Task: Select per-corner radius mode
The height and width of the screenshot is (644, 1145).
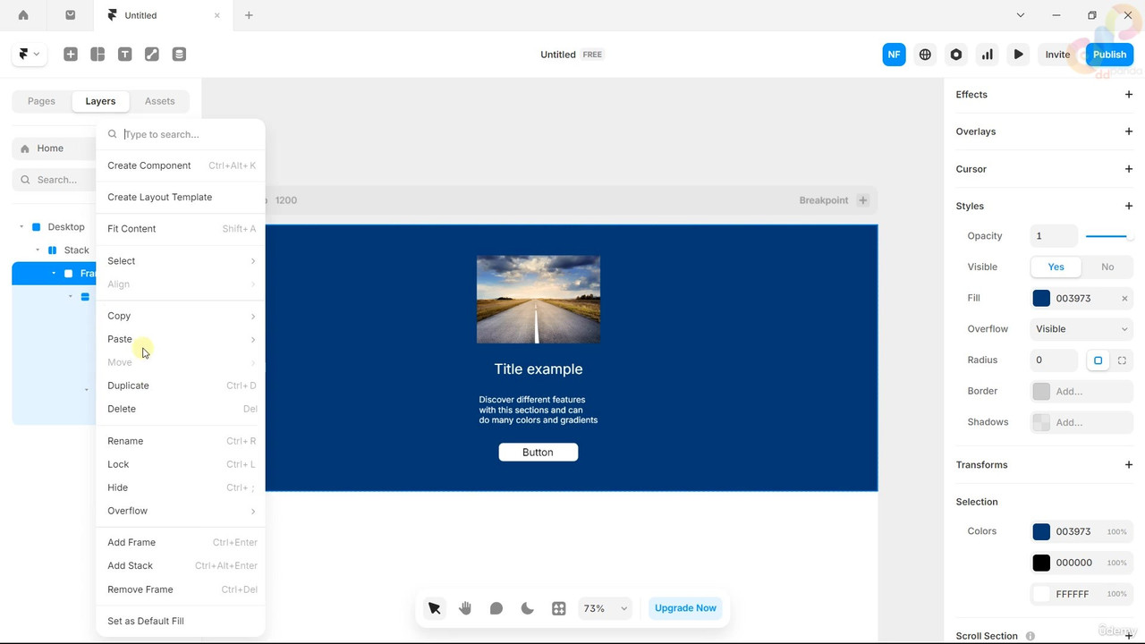Action: 1122,360
